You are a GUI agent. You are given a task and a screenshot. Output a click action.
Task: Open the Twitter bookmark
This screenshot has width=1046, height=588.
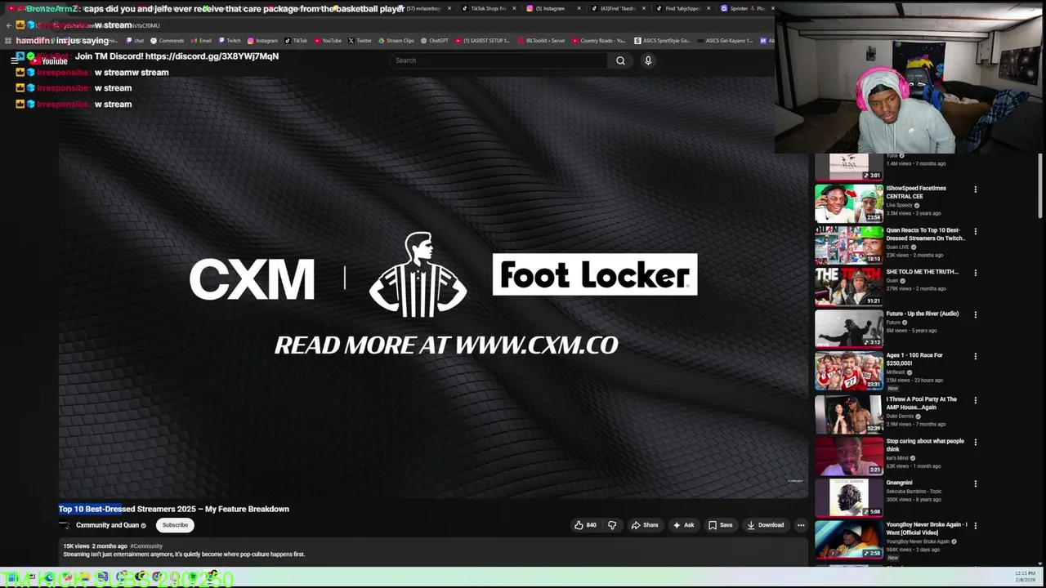point(360,41)
